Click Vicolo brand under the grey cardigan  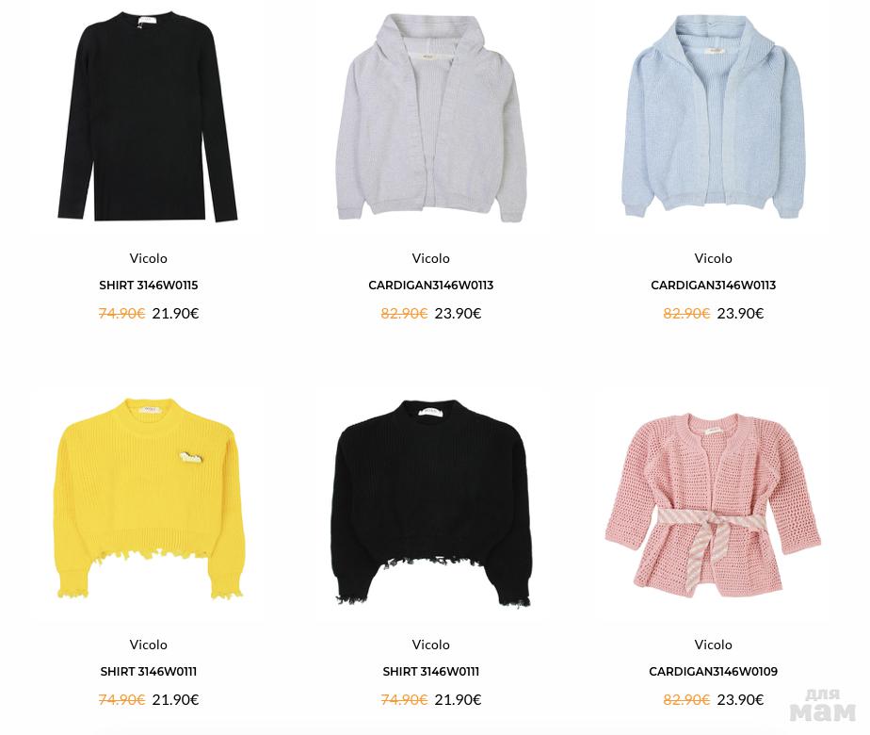[430, 258]
